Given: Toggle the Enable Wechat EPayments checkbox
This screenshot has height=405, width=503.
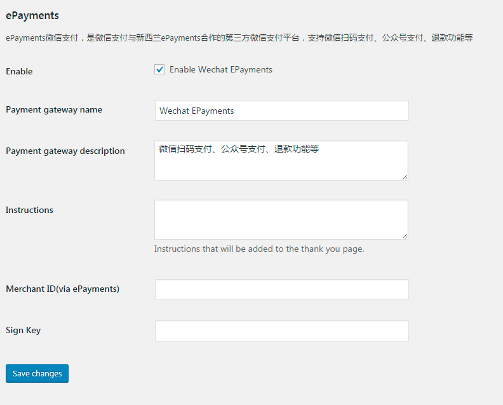Looking at the screenshot, I should (x=159, y=69).
